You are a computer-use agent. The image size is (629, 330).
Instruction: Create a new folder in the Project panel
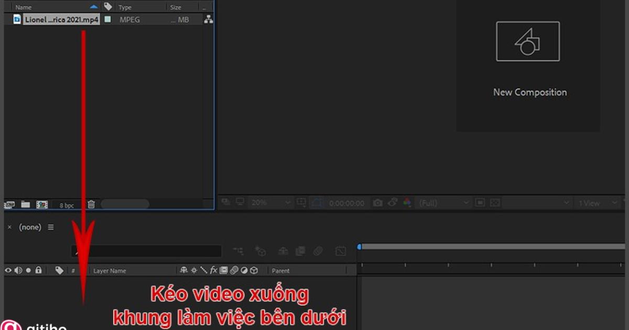25,204
